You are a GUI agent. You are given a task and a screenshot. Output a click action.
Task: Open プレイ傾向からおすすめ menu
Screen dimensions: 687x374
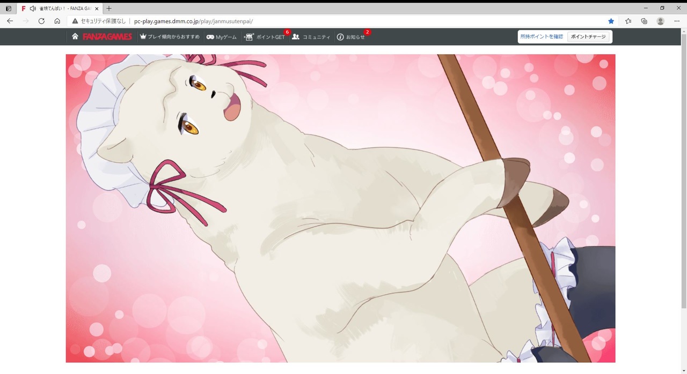(x=170, y=36)
